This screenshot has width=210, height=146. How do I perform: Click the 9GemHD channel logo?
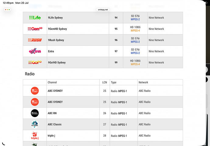click(35, 29)
